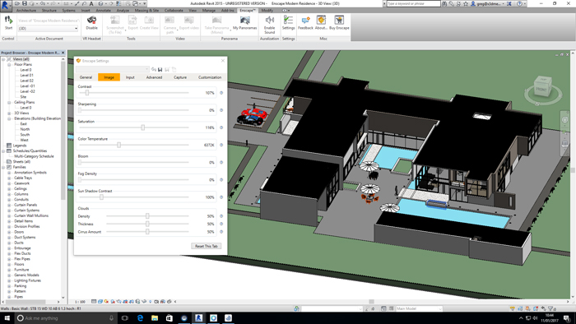The width and height of the screenshot is (576, 324).
Task: Click the Windows Start button
Action: click(7, 317)
